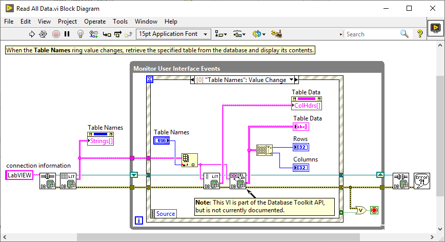Open the Tools menu

pos(120,22)
